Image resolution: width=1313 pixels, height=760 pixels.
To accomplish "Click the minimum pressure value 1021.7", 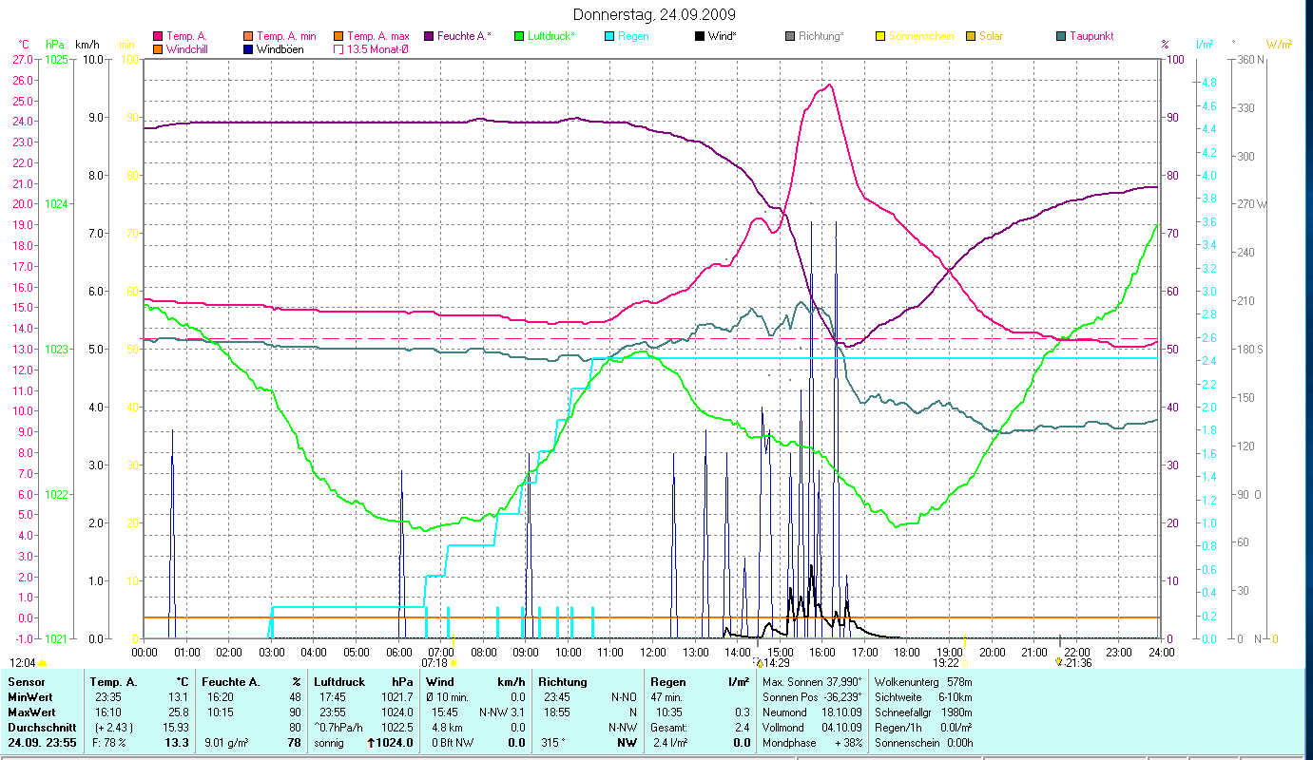I will [396, 697].
